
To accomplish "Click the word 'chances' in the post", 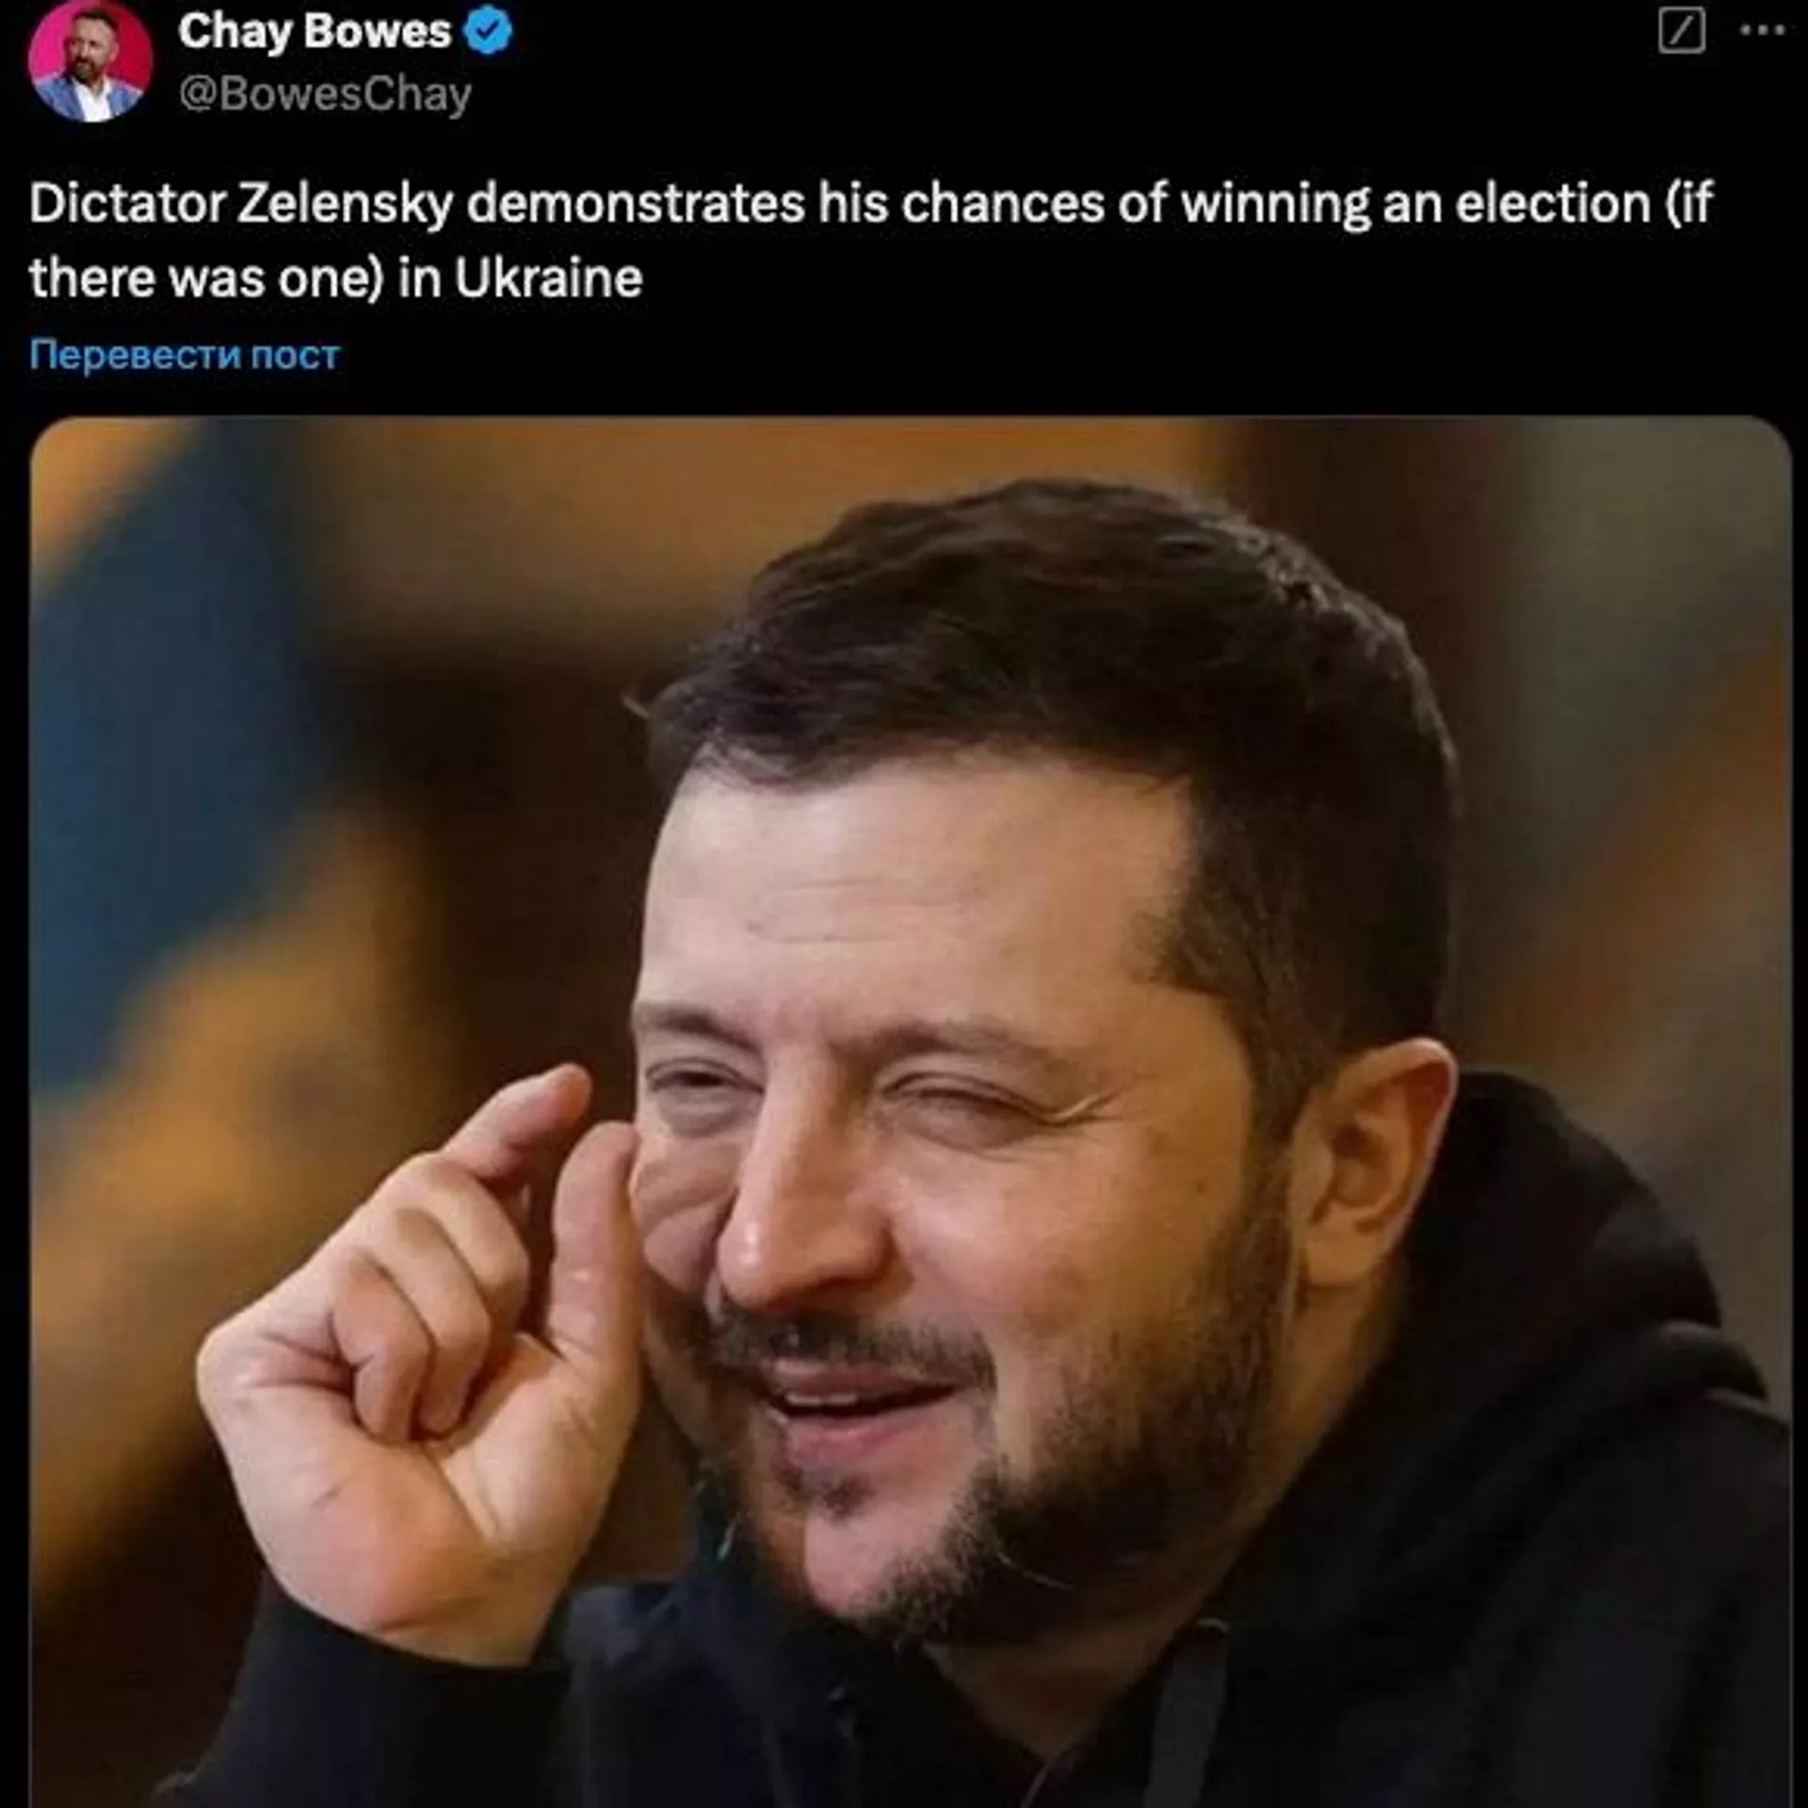I will pyautogui.click(x=1003, y=203).
